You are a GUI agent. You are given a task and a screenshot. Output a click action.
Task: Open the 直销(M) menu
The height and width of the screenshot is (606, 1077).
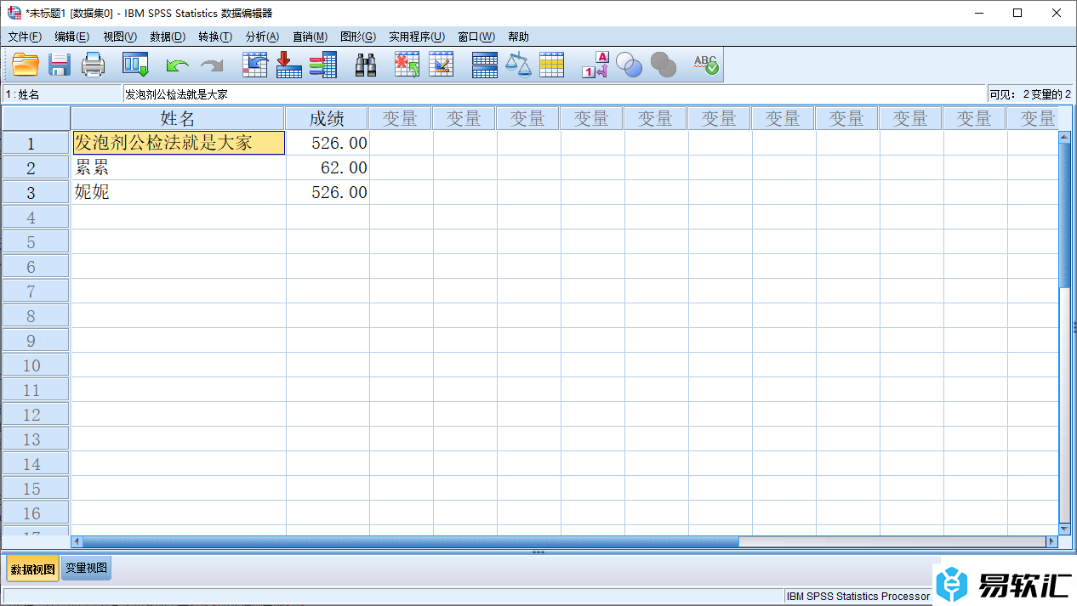click(310, 37)
